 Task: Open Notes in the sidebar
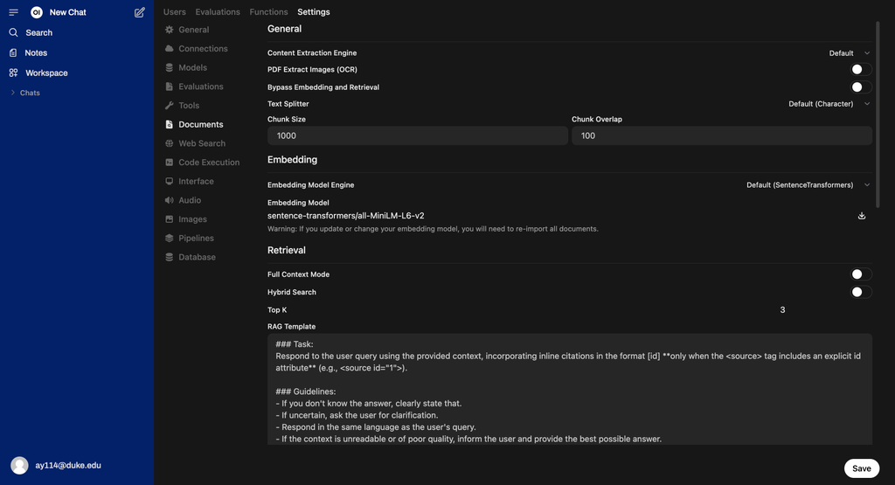[x=35, y=52]
